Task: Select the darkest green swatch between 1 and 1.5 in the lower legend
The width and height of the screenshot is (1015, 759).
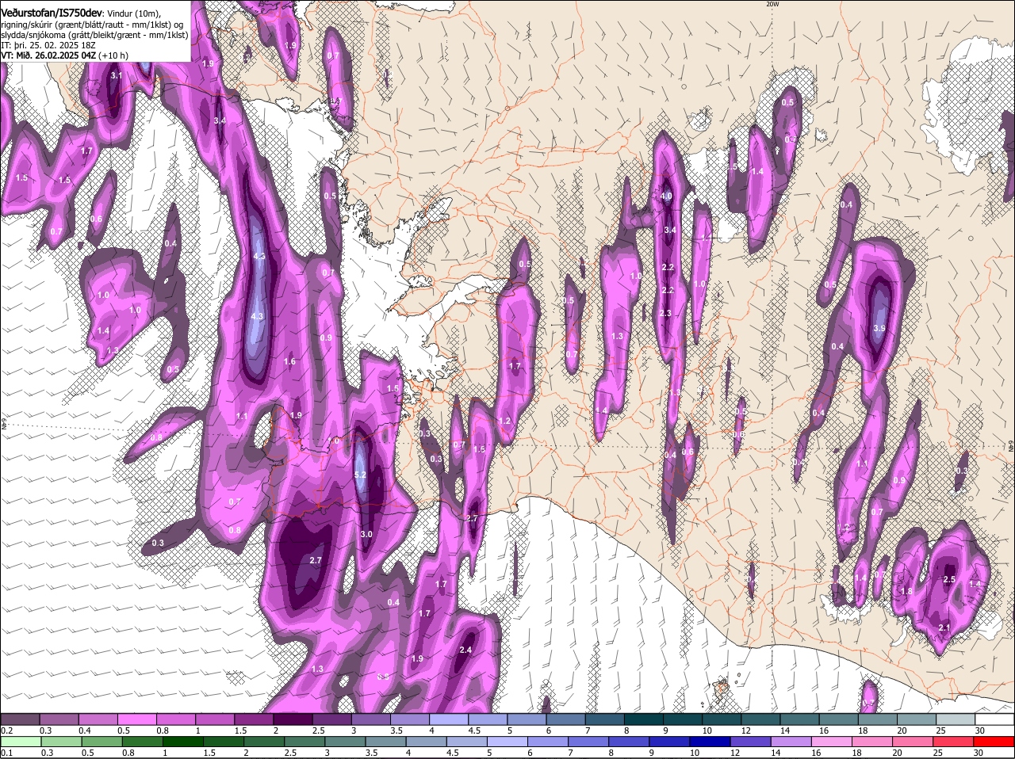Action: [x=183, y=742]
